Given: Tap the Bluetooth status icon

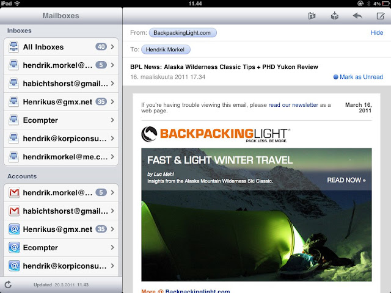Looking at the screenshot, I should 368,4.
